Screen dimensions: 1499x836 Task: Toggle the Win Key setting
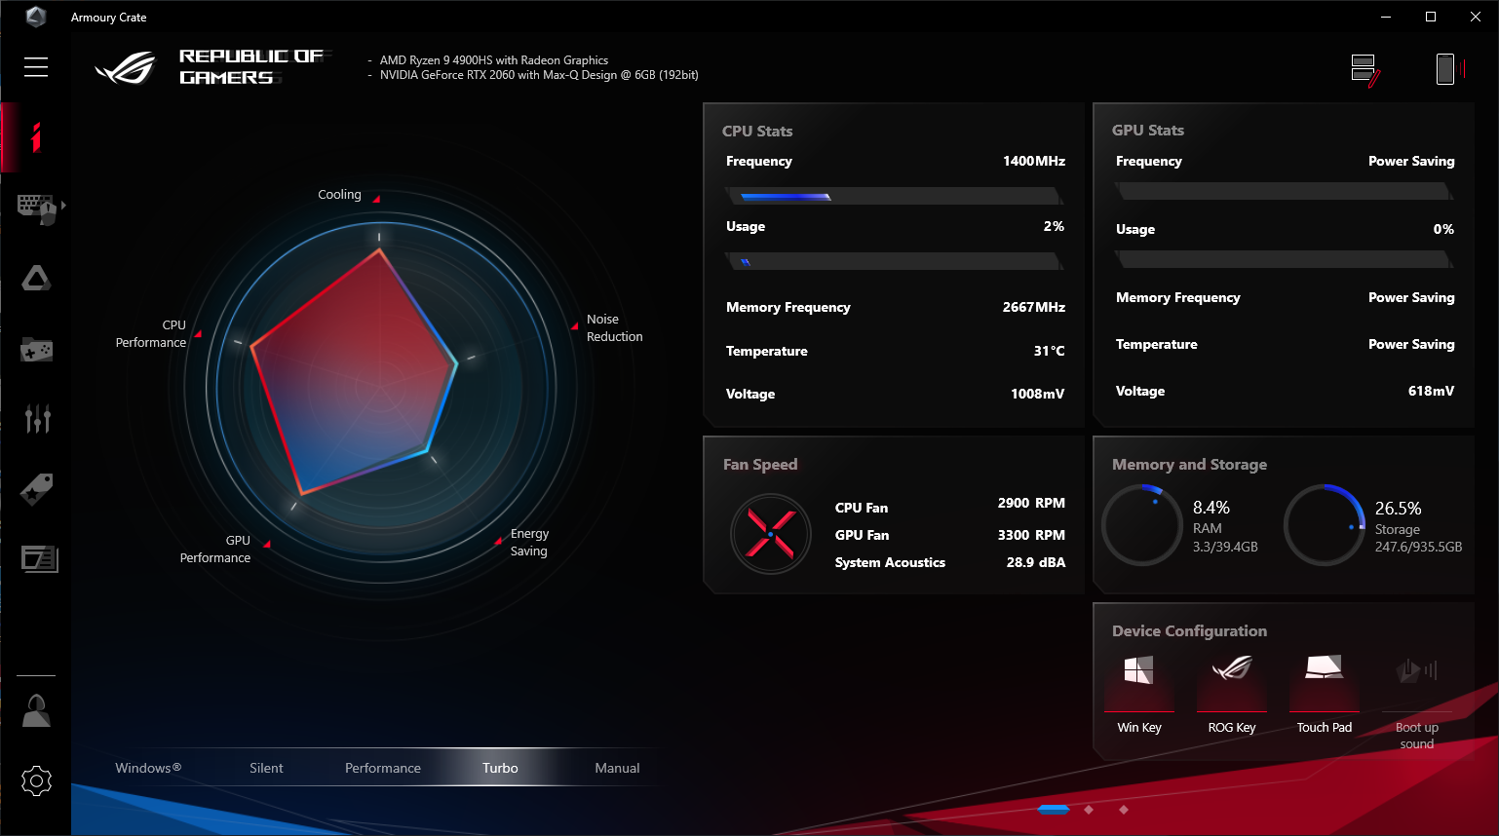pos(1138,694)
